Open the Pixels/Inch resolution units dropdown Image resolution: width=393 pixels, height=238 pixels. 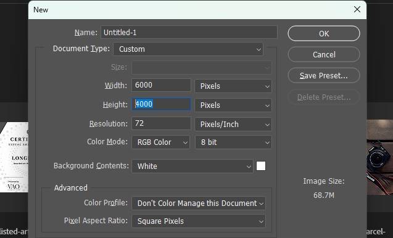pos(233,125)
